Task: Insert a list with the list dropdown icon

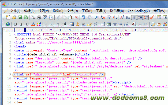Action: click(126, 24)
